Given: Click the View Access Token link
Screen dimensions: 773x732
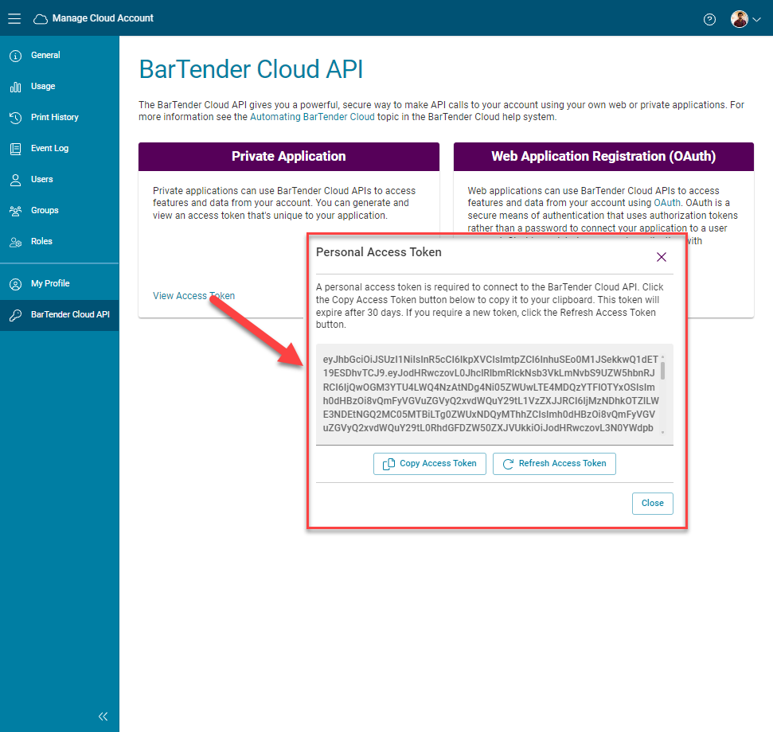Looking at the screenshot, I should point(193,295).
